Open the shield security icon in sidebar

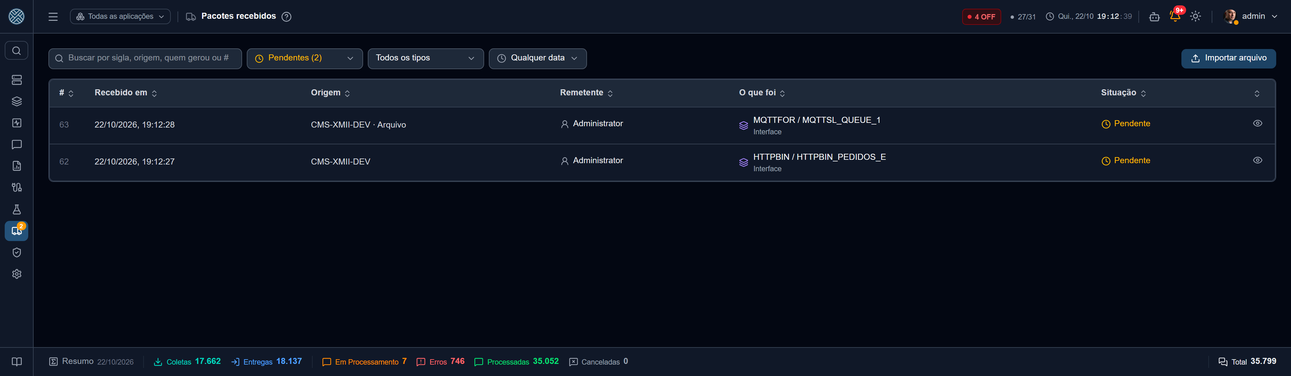[x=16, y=252]
